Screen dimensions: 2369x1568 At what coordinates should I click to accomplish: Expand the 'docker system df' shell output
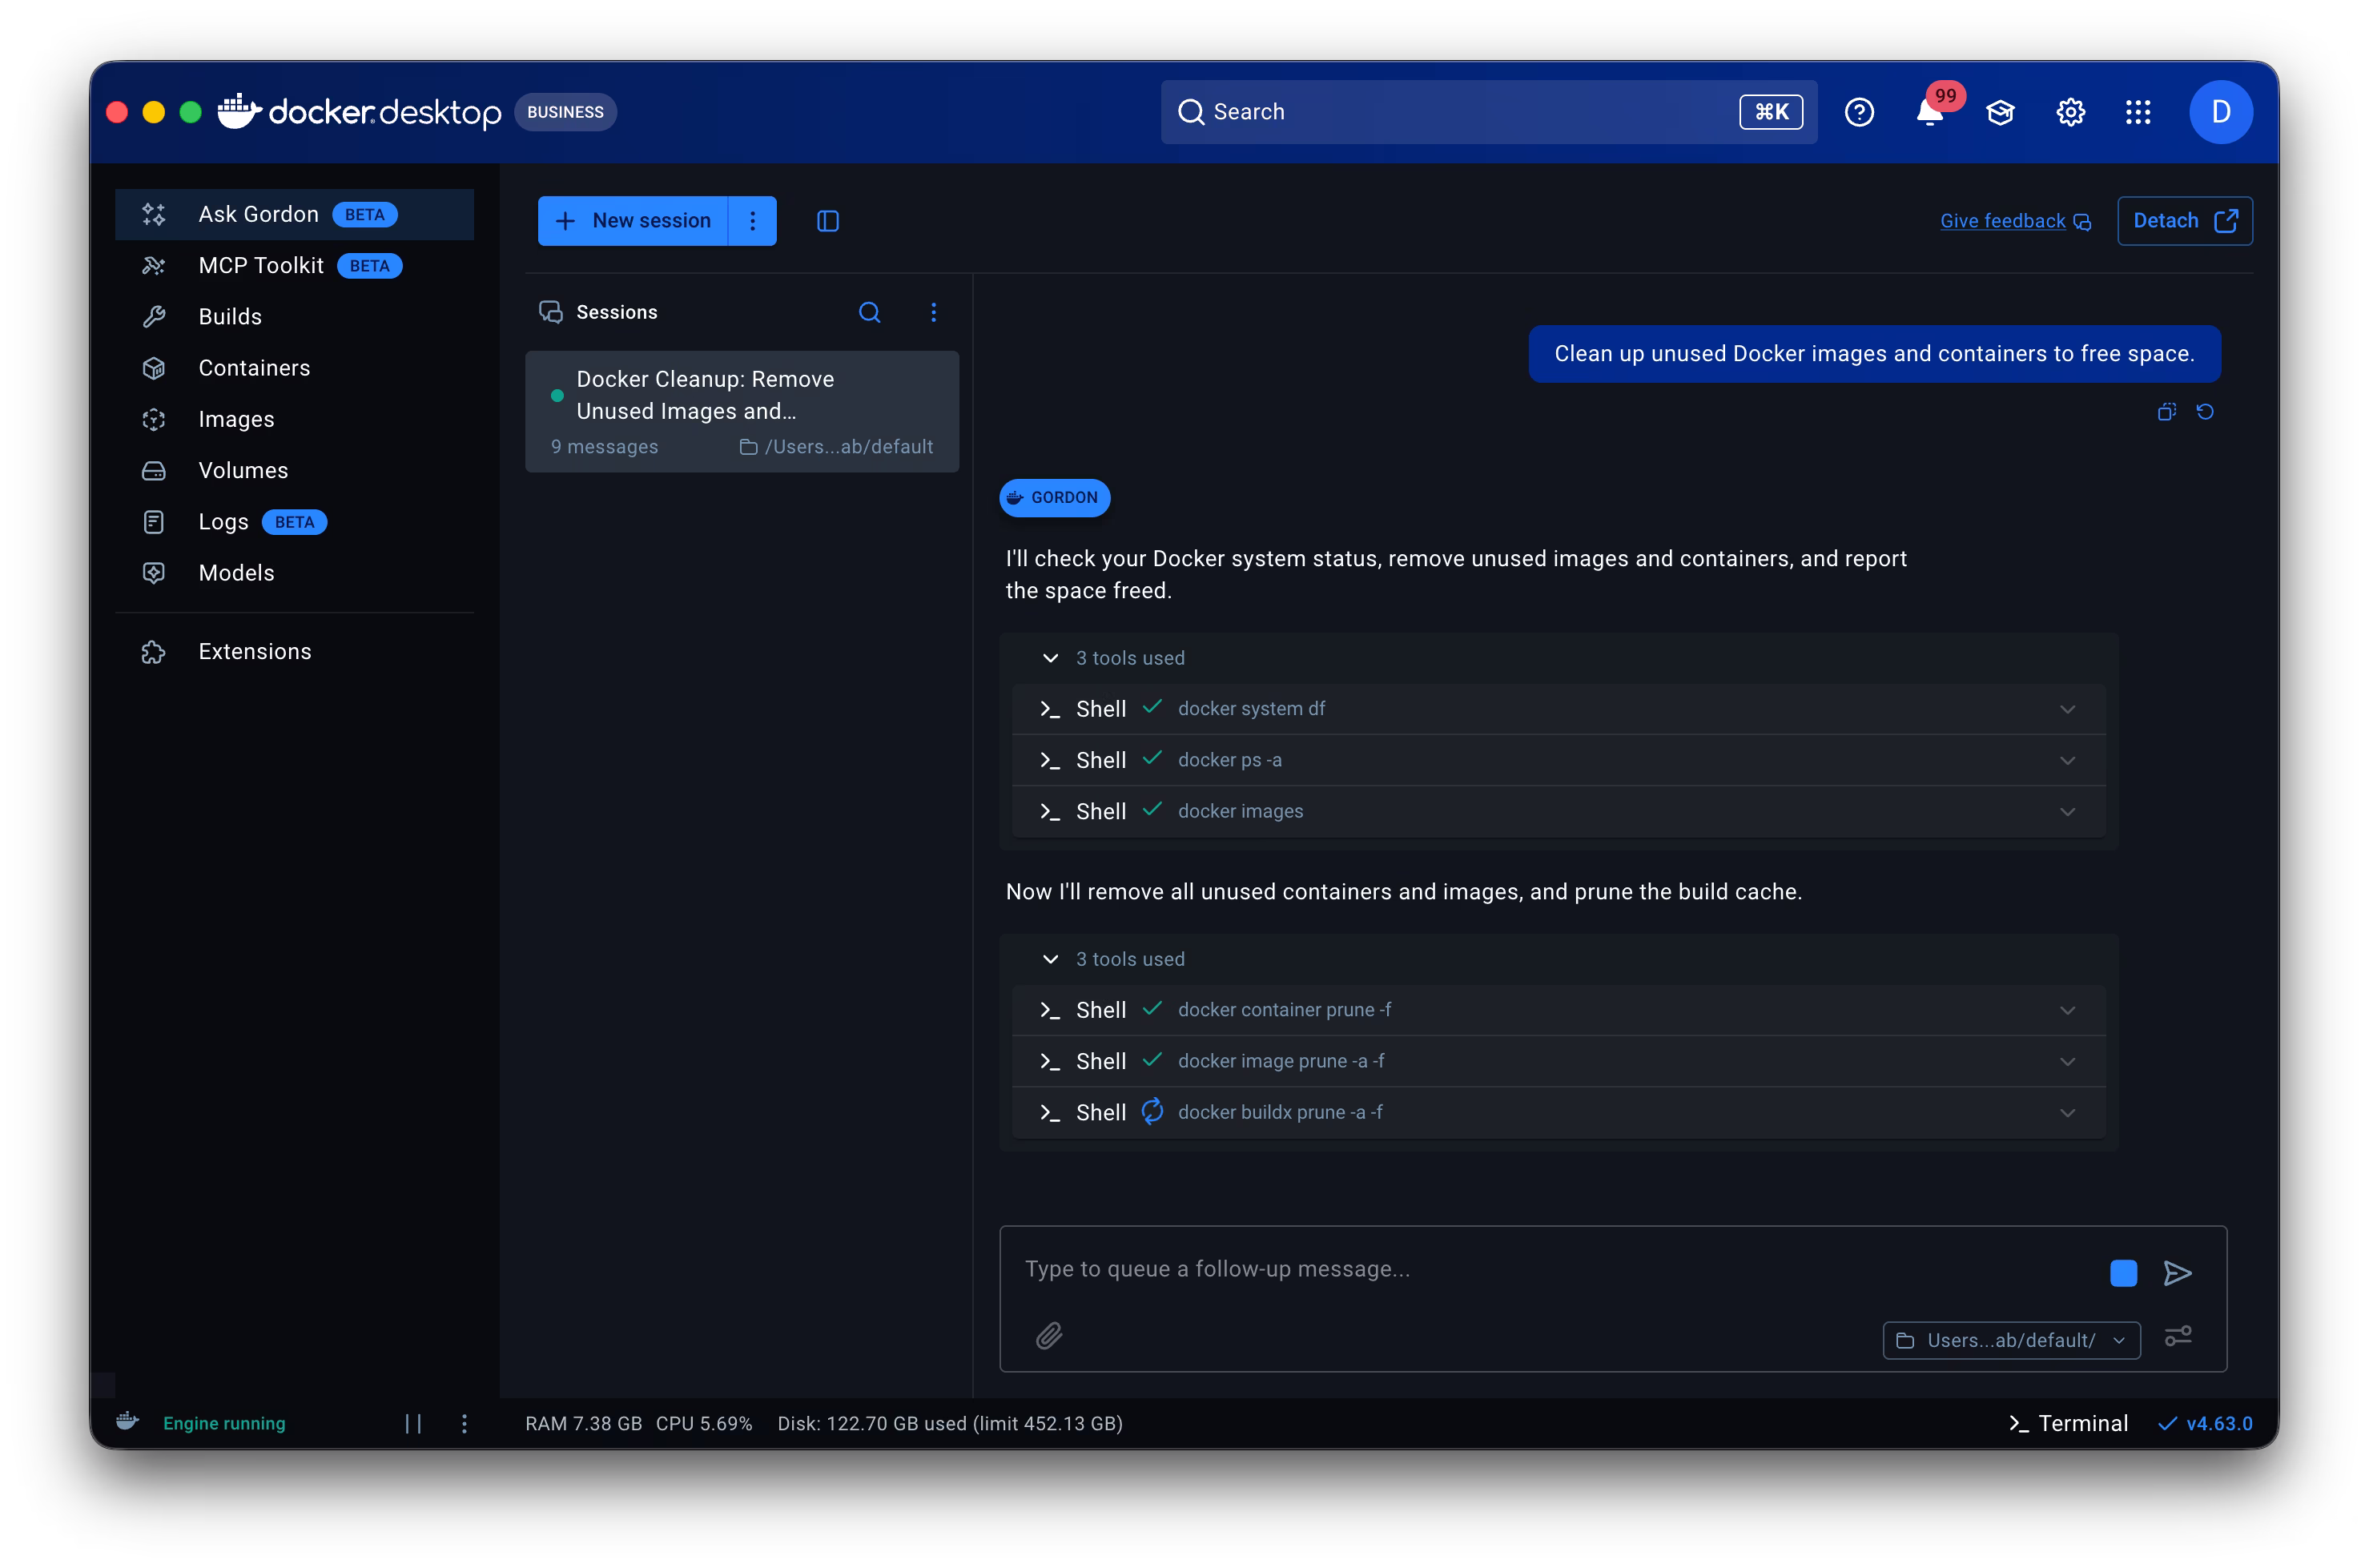click(2068, 709)
